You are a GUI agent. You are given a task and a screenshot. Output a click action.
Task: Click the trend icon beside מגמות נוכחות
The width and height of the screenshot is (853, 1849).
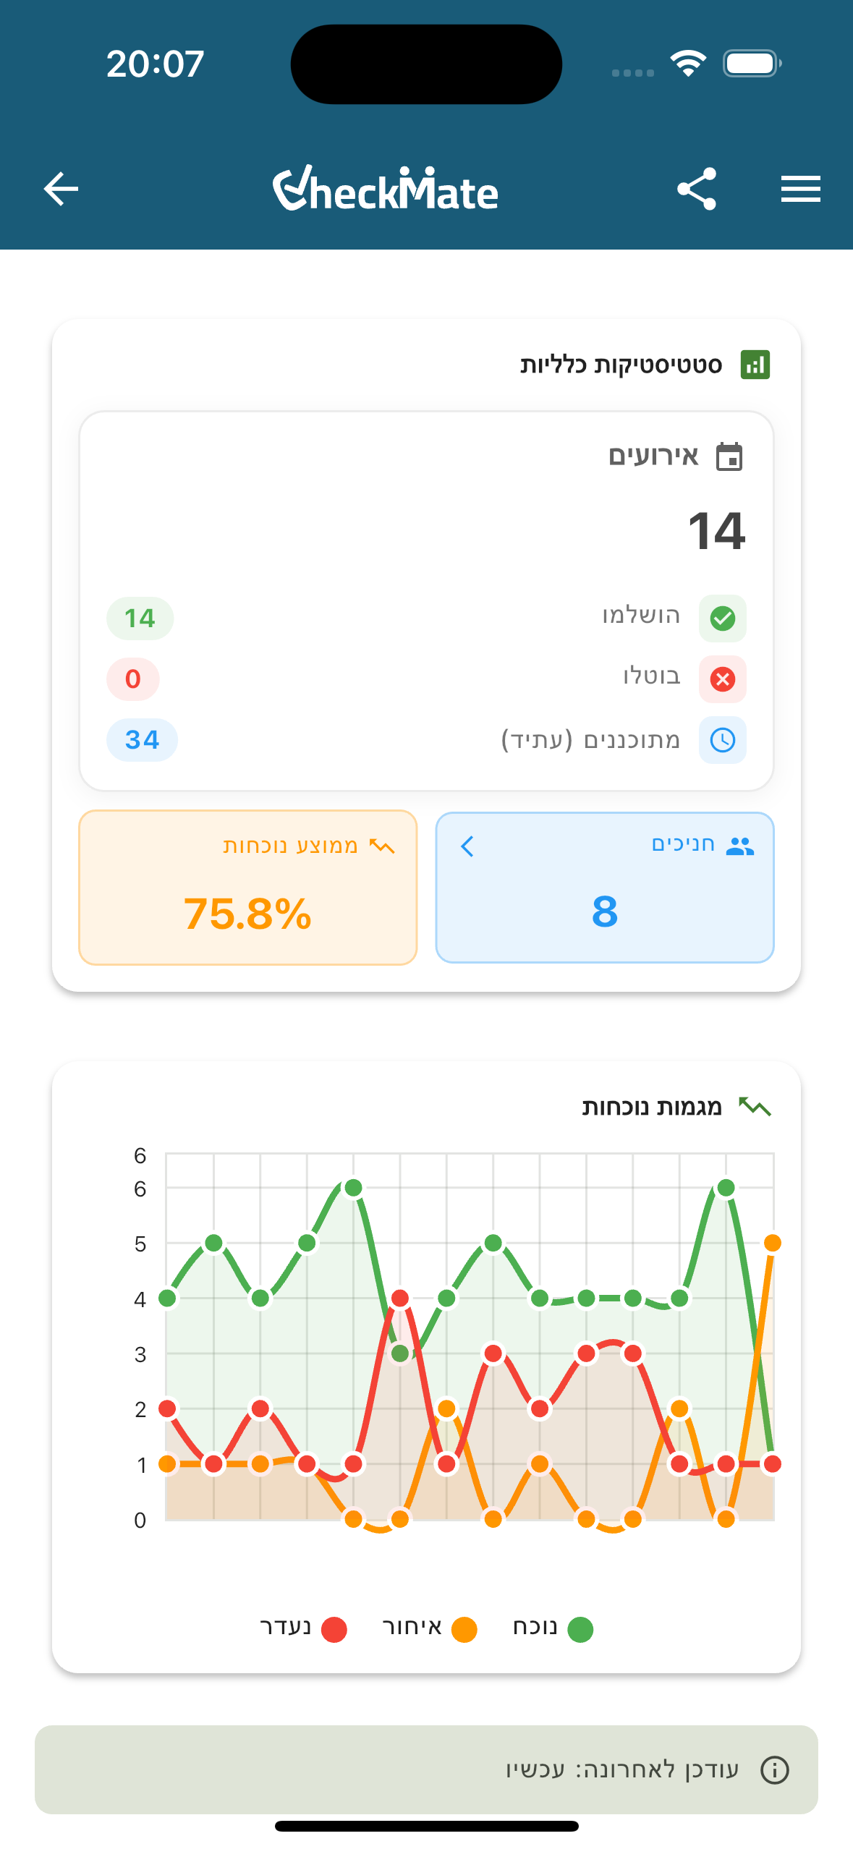pos(755,1107)
